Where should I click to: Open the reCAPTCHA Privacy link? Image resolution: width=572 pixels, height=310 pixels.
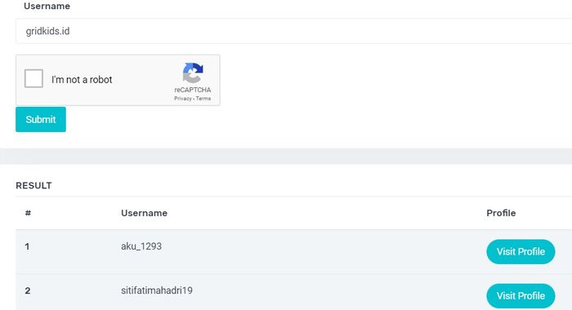point(183,99)
